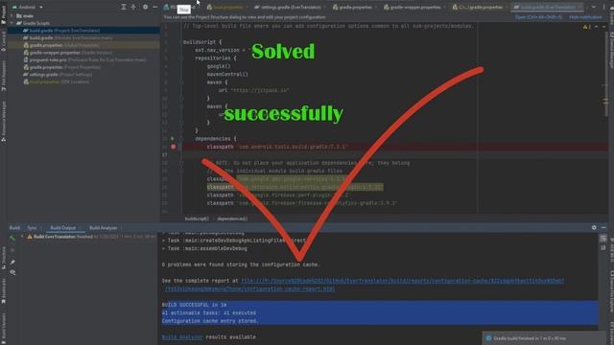Open Commit tool window from left stripe
The image size is (614, 345).
(4, 41)
